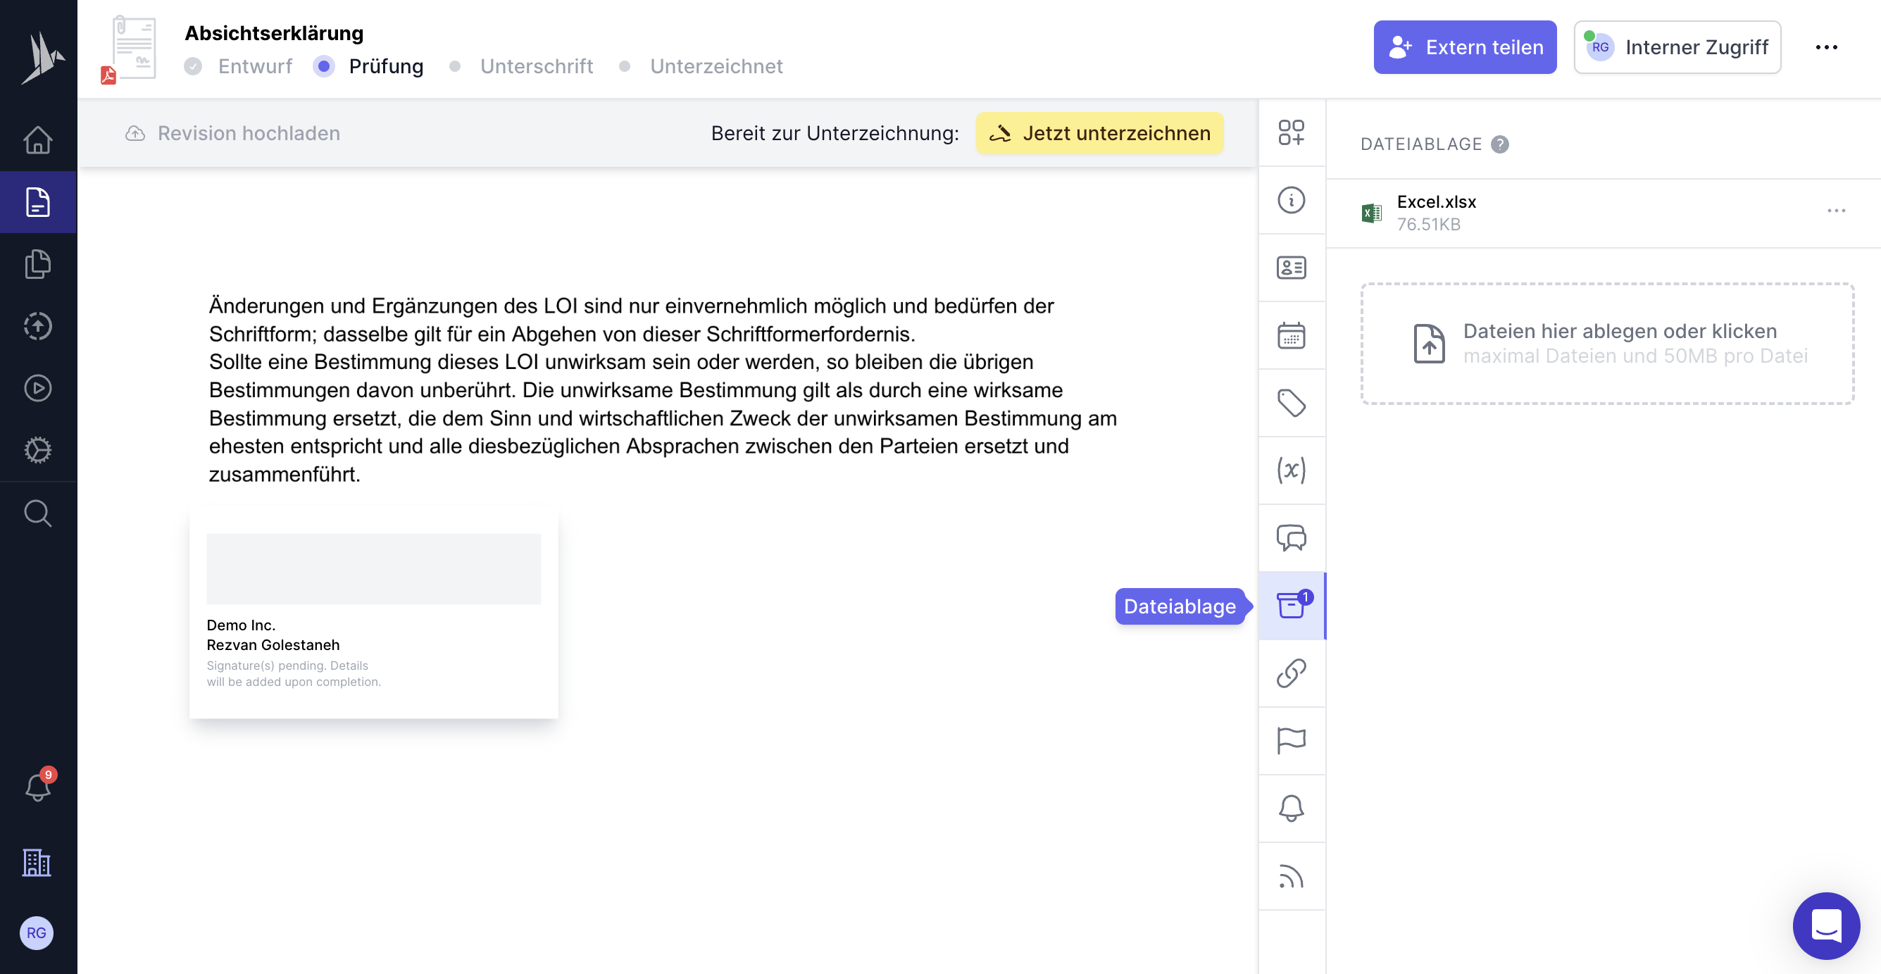The height and width of the screenshot is (974, 1881).
Task: Open the activity feed RSS icon
Action: 1291,876
